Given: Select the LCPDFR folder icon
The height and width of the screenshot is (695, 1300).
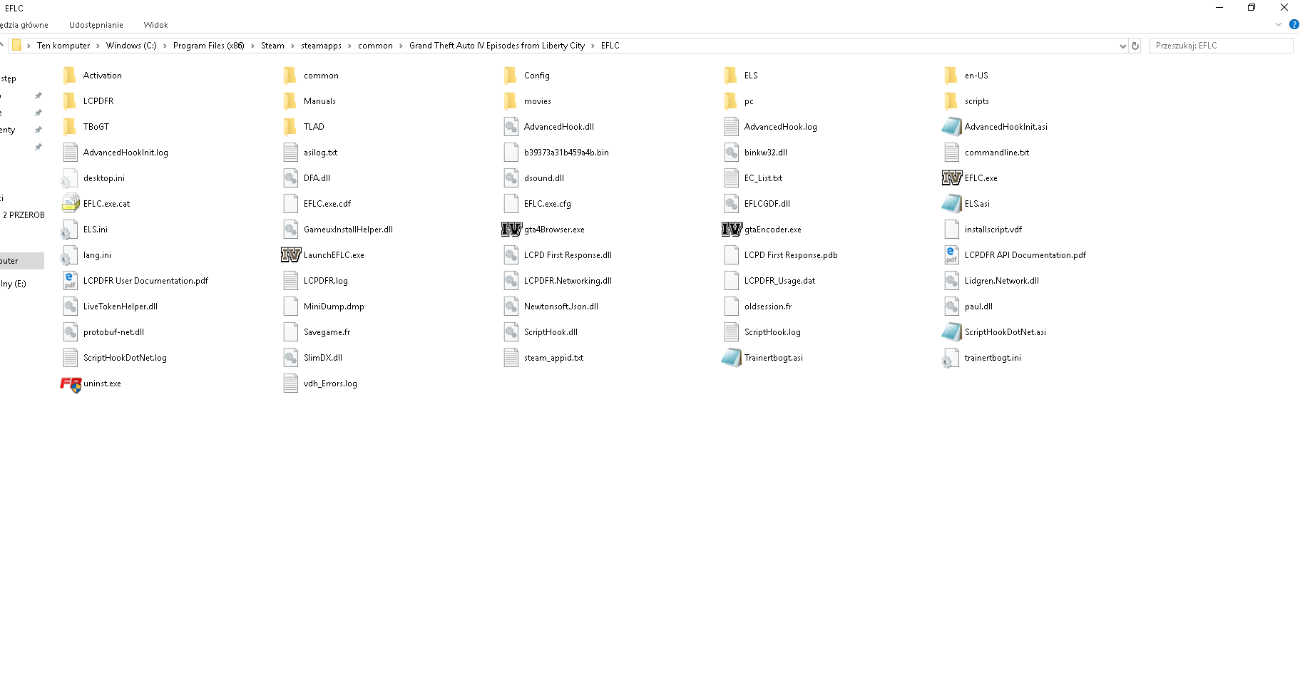Looking at the screenshot, I should pos(70,101).
